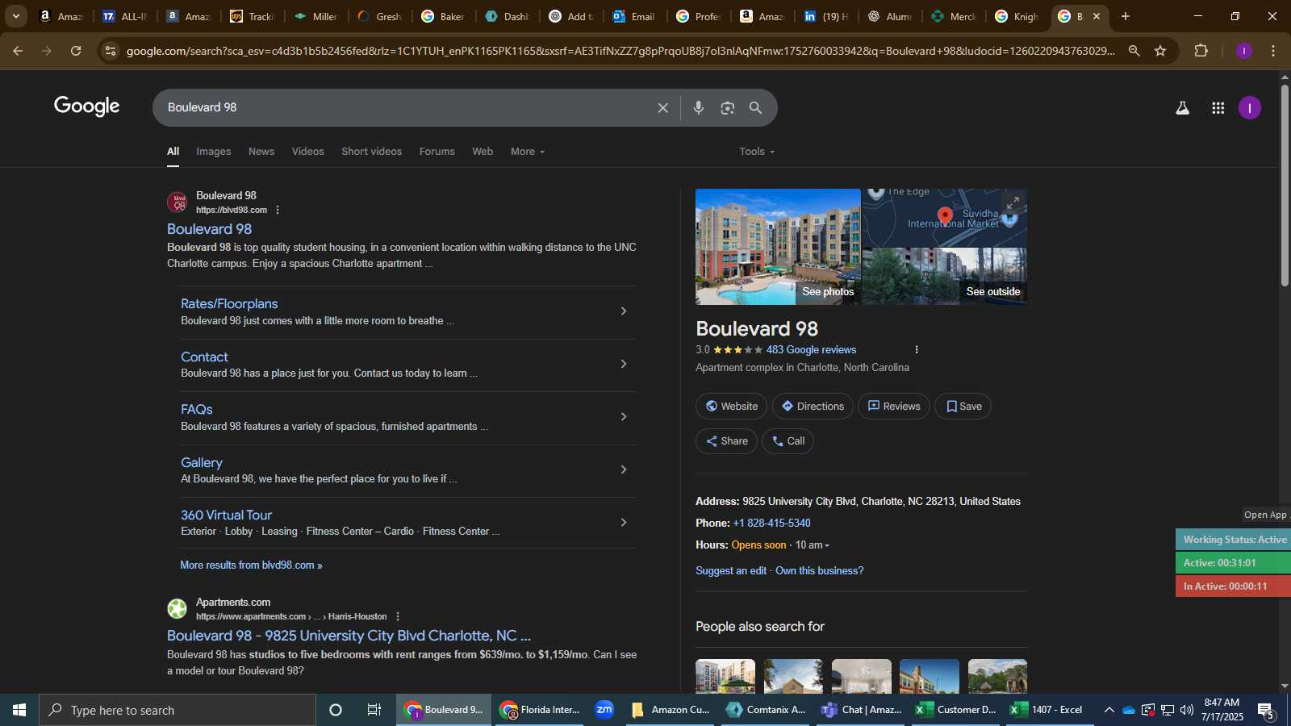This screenshot has width=1291, height=726.
Task: Open options menu for the Apartments.com result
Action: pos(397,616)
